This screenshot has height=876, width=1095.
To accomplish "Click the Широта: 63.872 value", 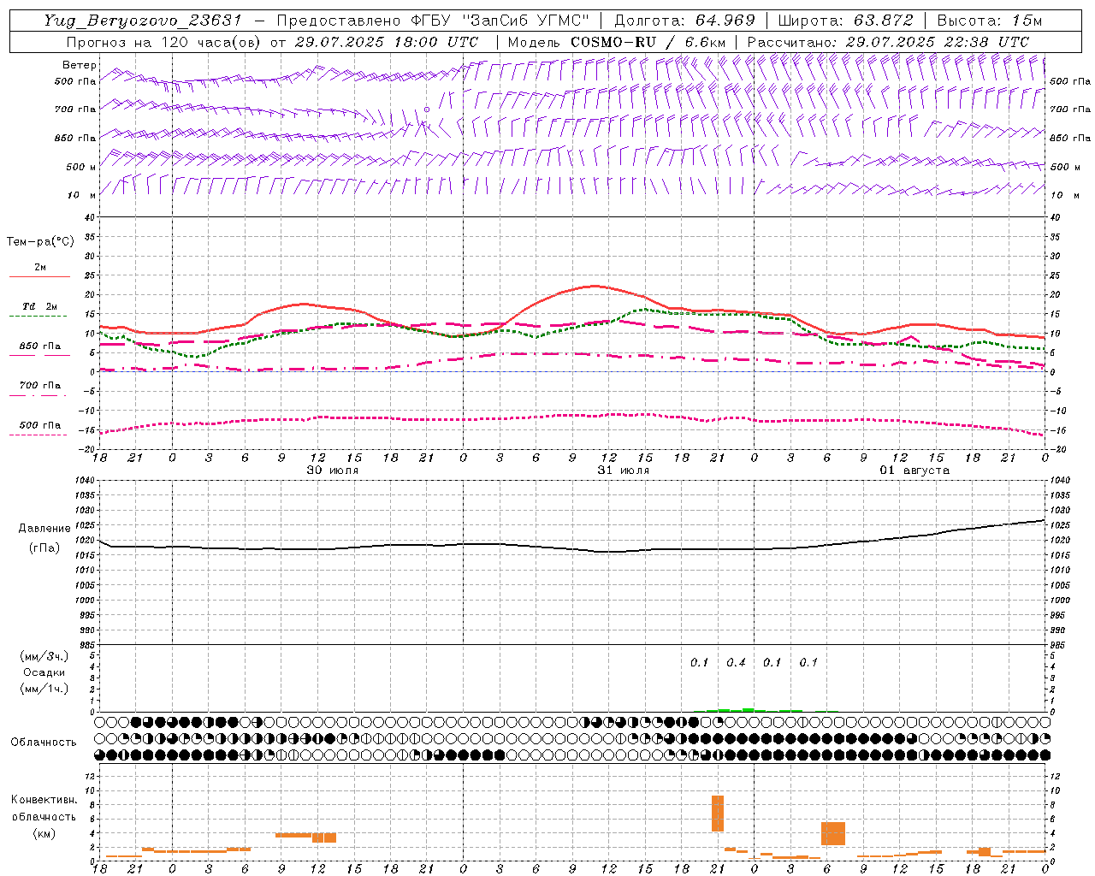I will click(845, 21).
